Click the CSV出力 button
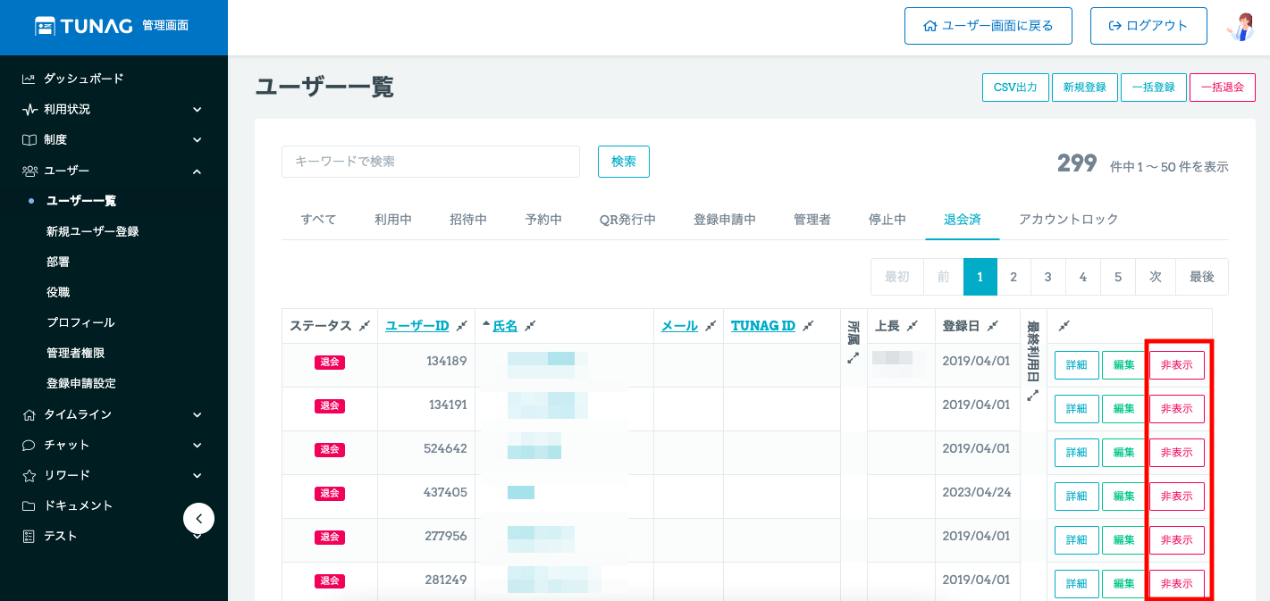The image size is (1270, 601). click(1015, 88)
